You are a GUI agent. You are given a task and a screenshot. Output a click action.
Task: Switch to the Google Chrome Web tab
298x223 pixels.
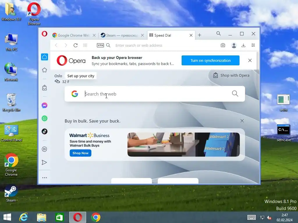[74, 35]
